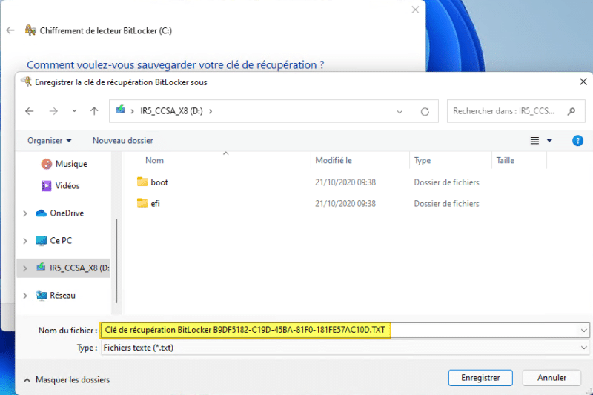The height and width of the screenshot is (395, 593).
Task: Go up one folder level
Action: pos(94,111)
